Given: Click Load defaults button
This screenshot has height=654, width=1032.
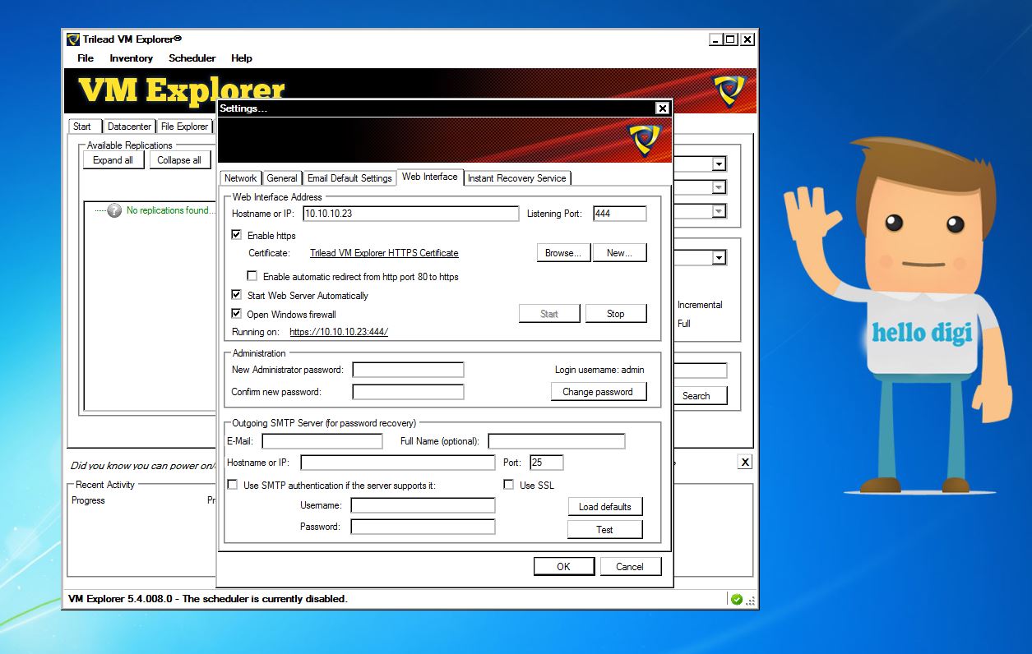Looking at the screenshot, I should click(x=605, y=507).
